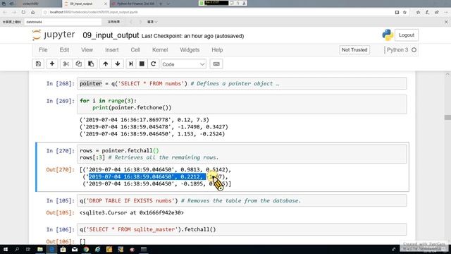Open the command palette keyboard icon
This screenshot has height=254, width=451.
point(216,64)
